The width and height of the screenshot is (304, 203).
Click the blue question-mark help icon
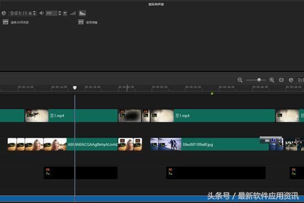click(274, 140)
